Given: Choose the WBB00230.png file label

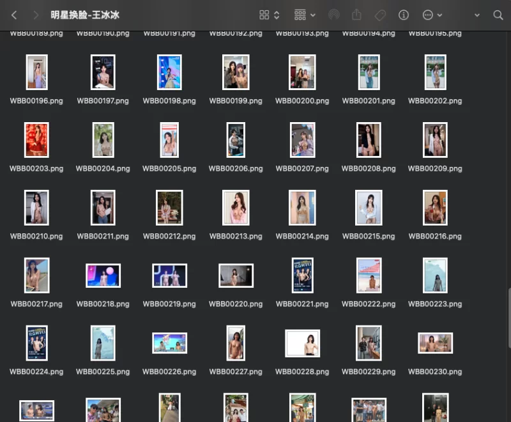Looking at the screenshot, I should pos(435,371).
